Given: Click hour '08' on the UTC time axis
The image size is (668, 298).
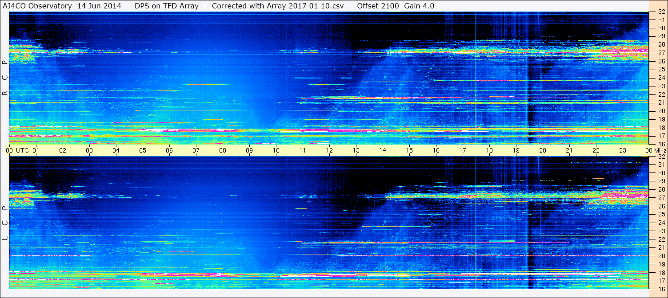Looking at the screenshot, I should coord(223,150).
